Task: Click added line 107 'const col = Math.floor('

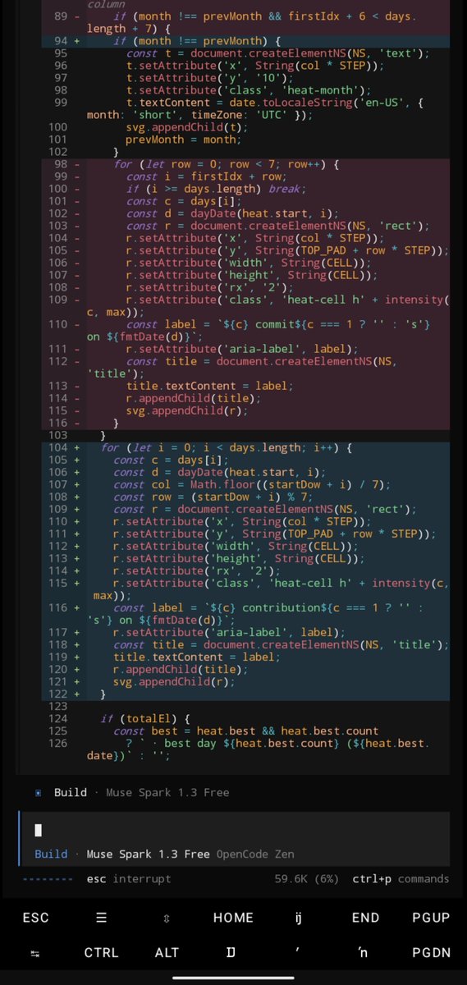Action: click(x=245, y=484)
